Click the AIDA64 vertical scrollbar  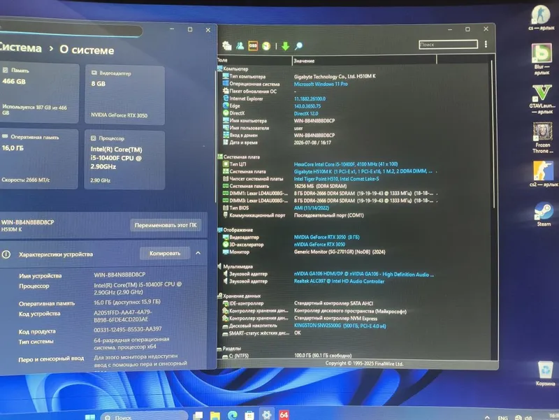point(493,134)
